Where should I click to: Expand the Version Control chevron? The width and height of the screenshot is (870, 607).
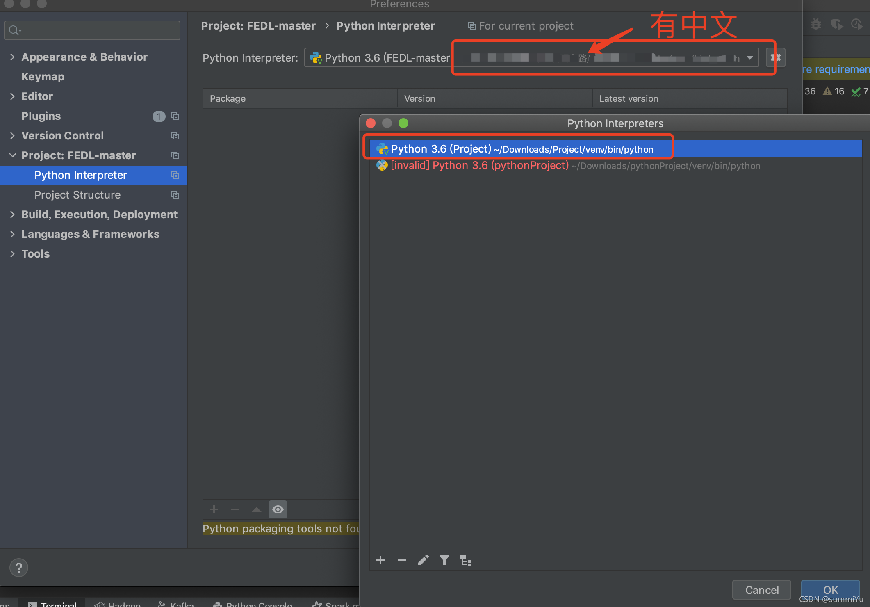click(12, 136)
